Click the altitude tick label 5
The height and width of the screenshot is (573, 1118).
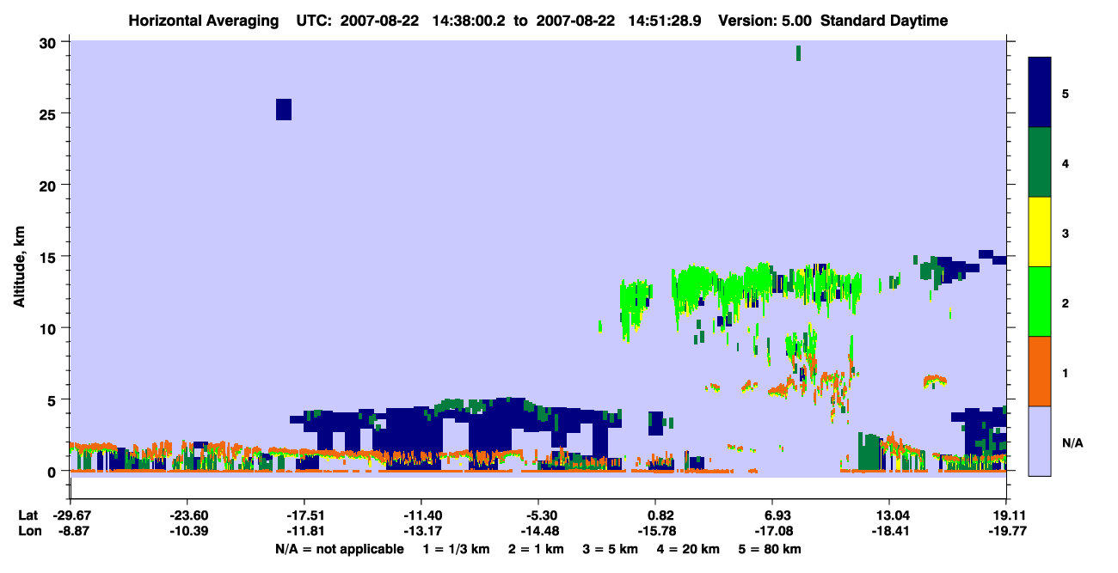53,399
